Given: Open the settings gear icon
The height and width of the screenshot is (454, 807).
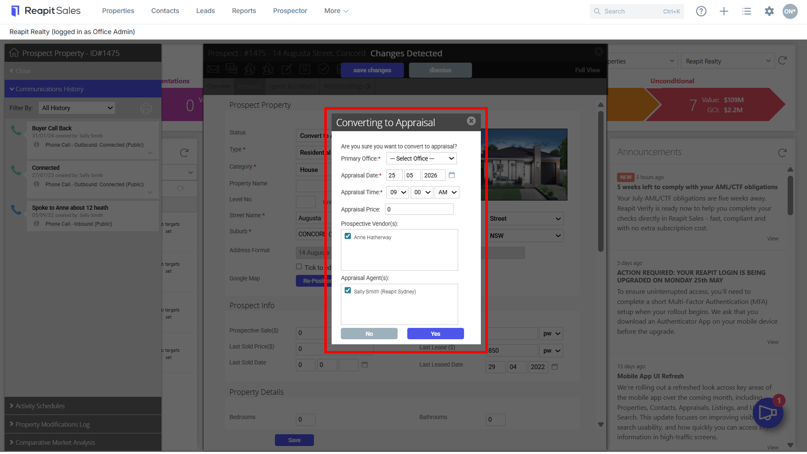Looking at the screenshot, I should tap(769, 11).
